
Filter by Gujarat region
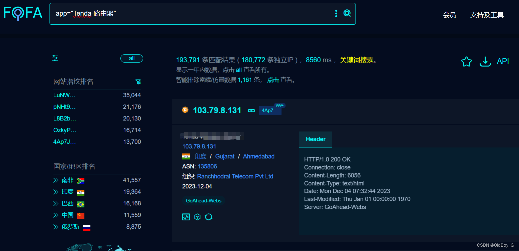pyautogui.click(x=225, y=156)
